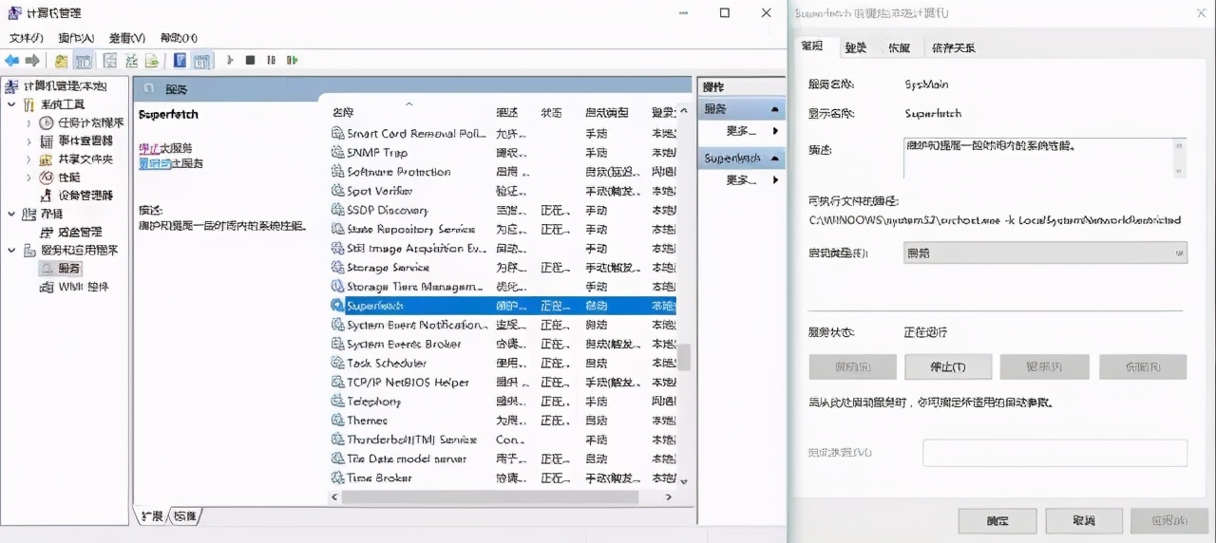Click the gear icon beside Themes service
The image size is (1216, 543).
pyautogui.click(x=337, y=421)
